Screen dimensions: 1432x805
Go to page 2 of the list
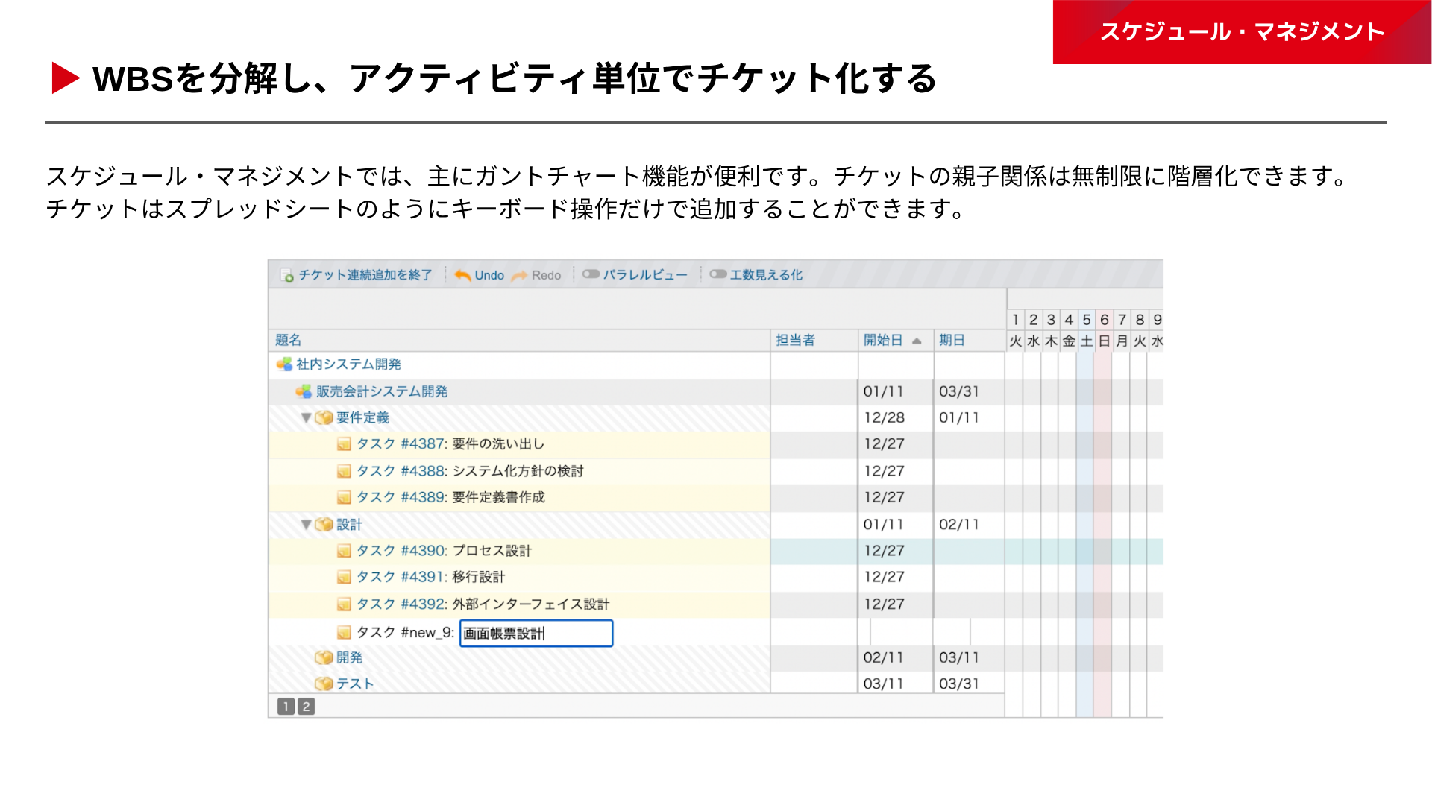pos(306,707)
